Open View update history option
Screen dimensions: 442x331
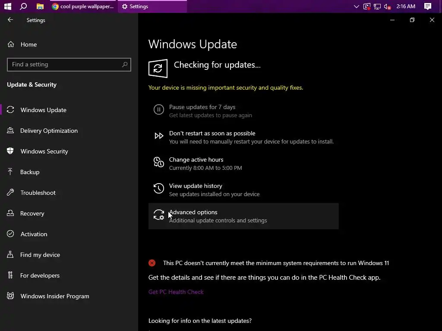(x=196, y=186)
